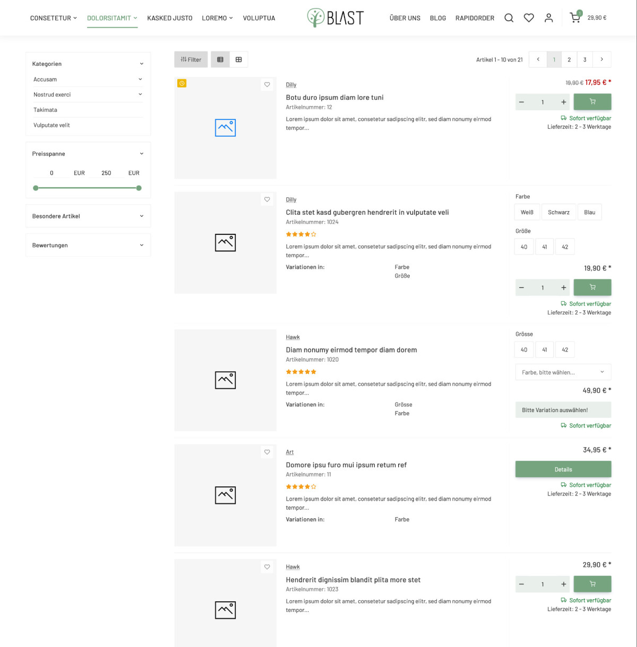Go to KASKED JUSTO menu item

coord(170,18)
